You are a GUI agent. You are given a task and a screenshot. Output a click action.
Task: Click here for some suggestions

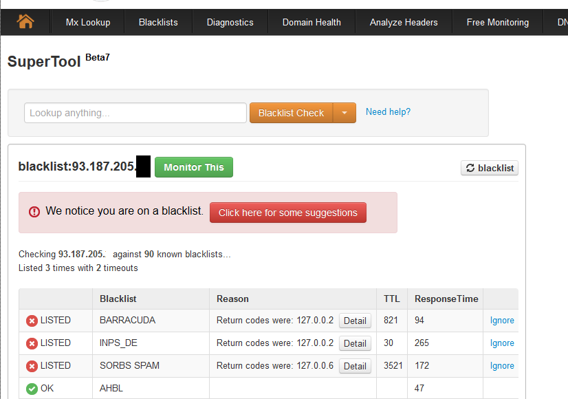pos(287,212)
